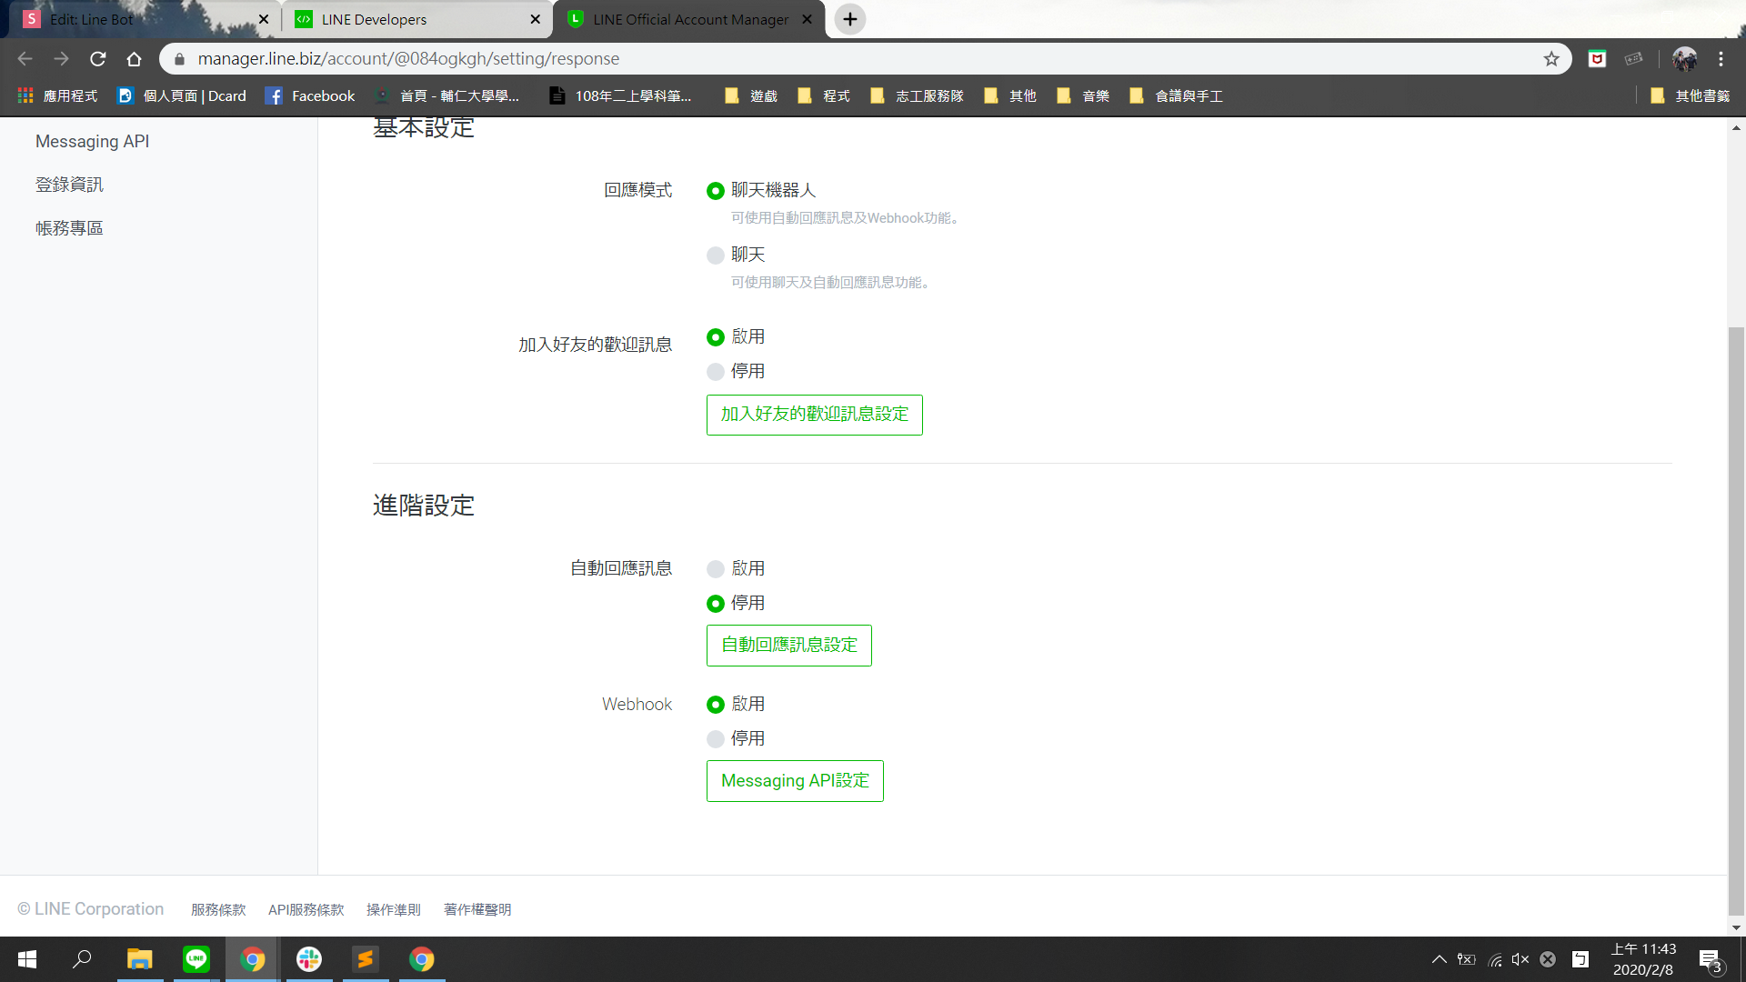
Task: Click the browser home icon
Action: (134, 59)
